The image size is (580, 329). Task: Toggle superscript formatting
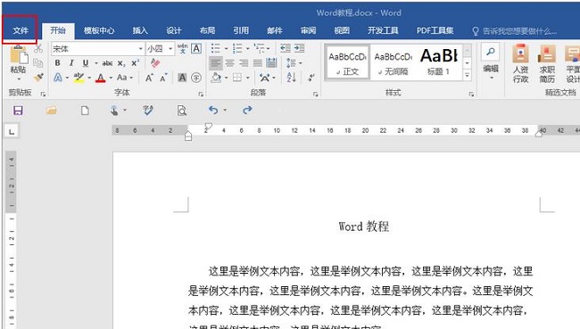(x=136, y=62)
